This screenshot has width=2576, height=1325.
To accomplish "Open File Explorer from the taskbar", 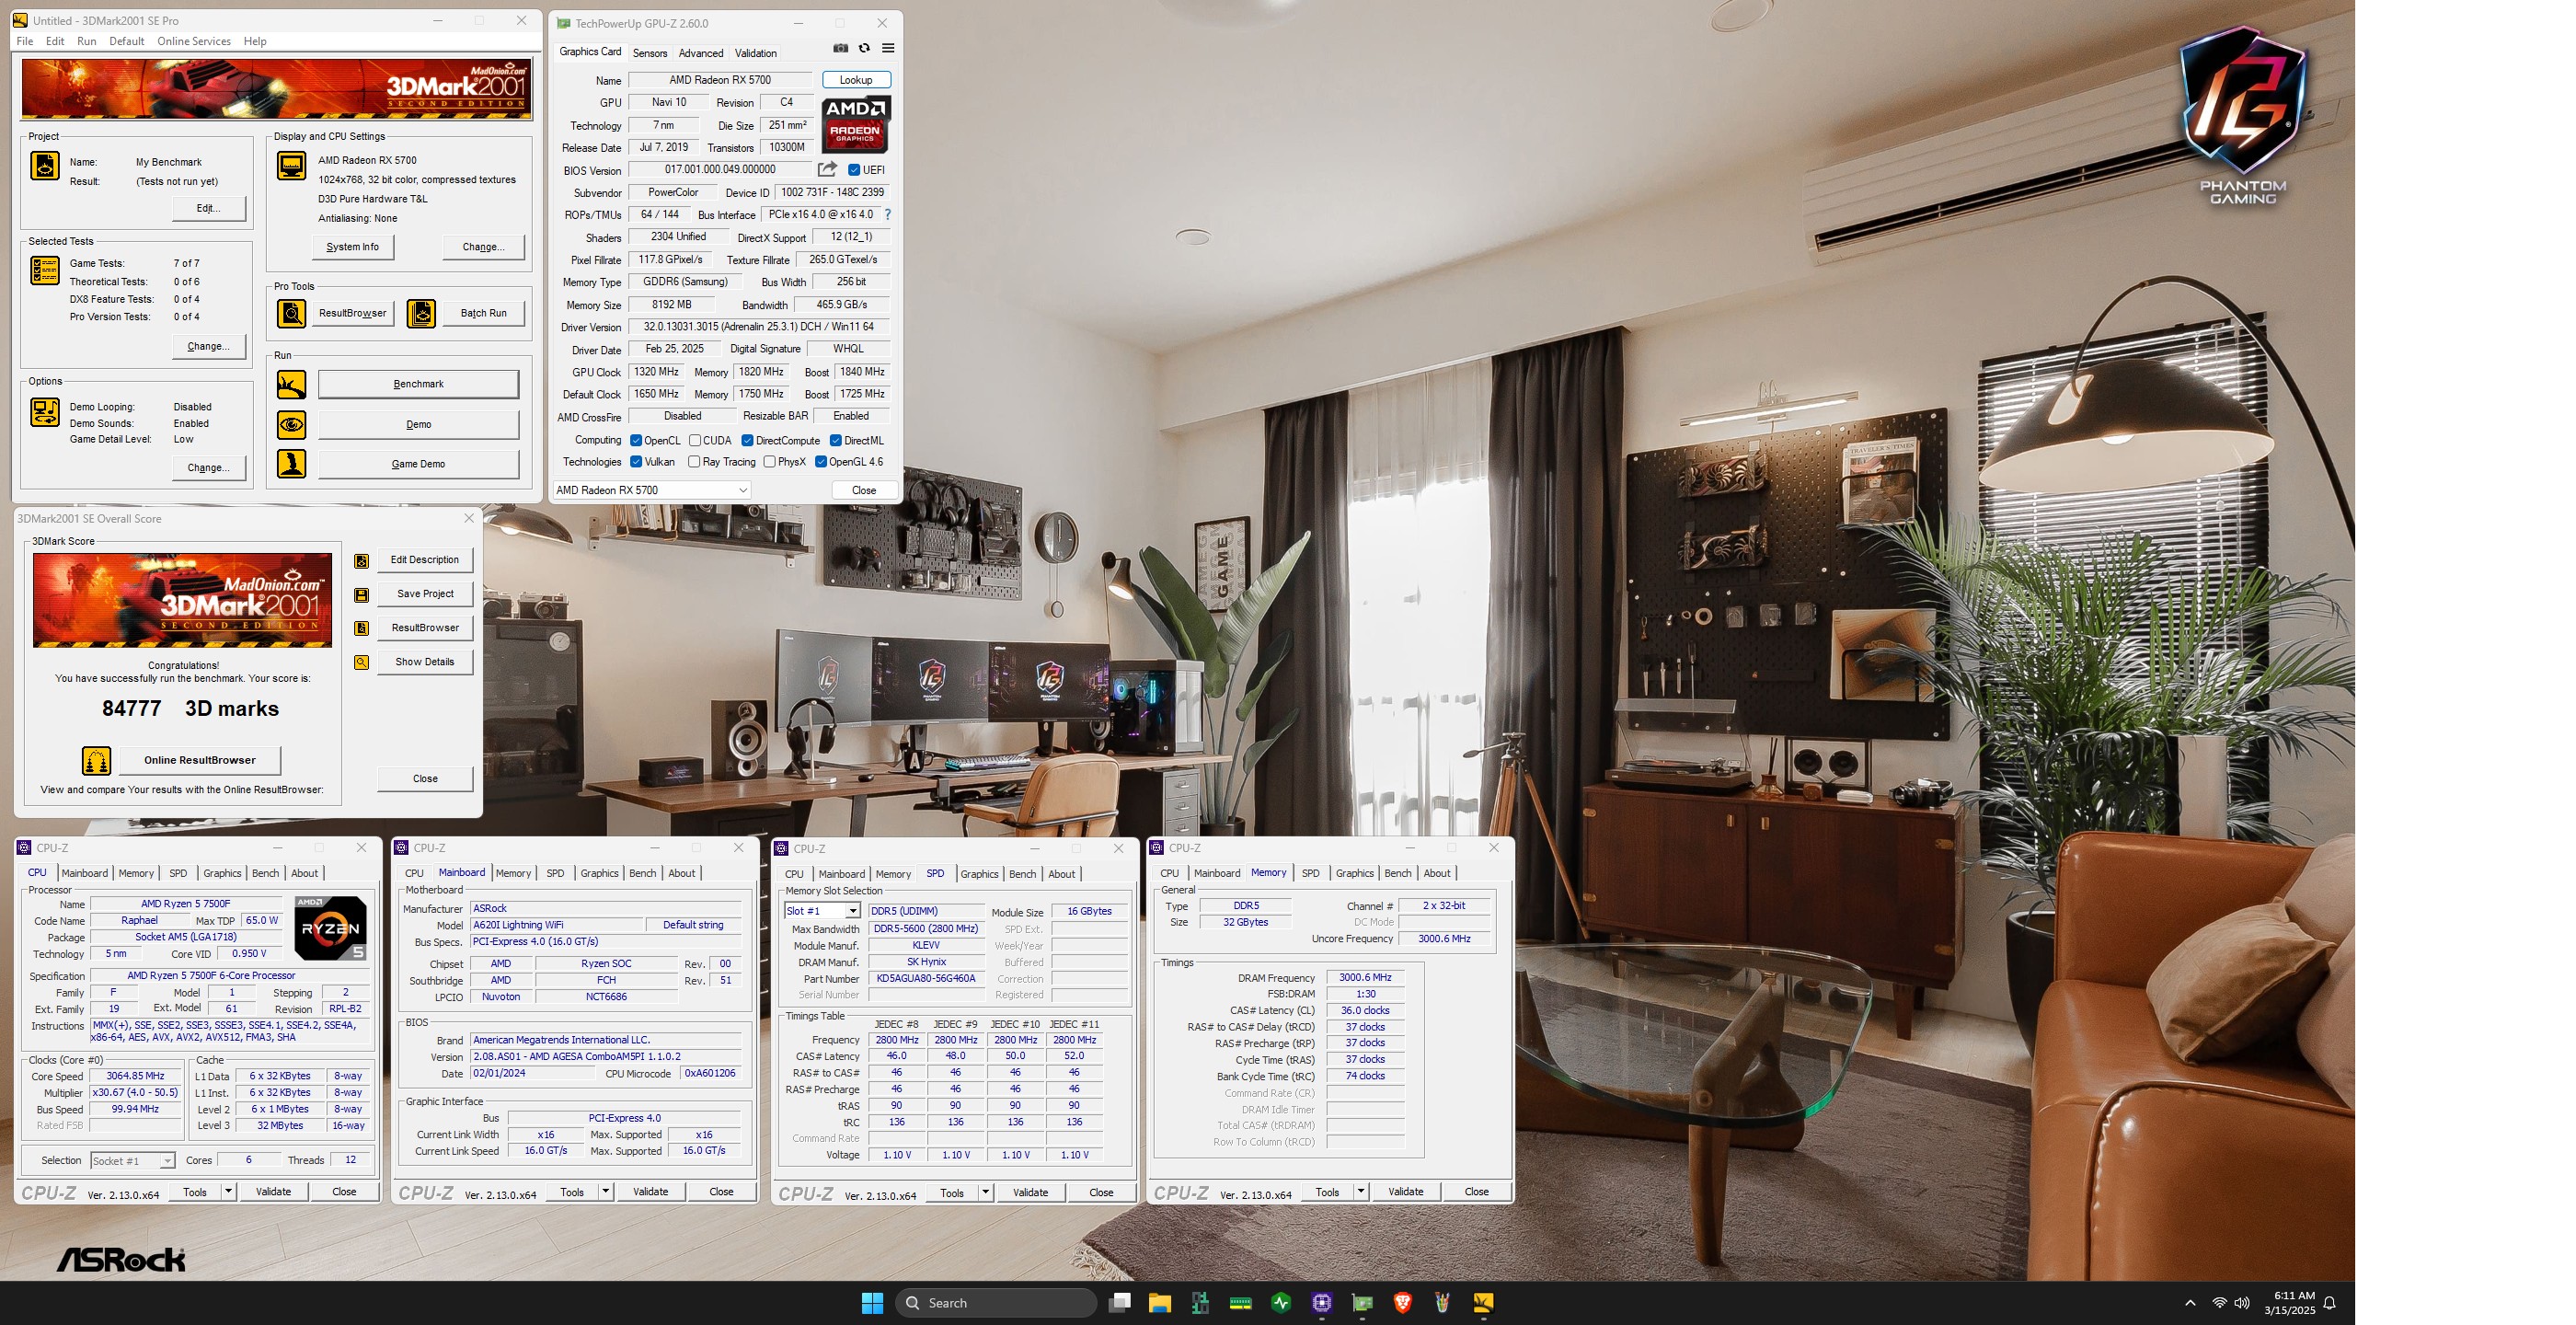I will (x=1159, y=1303).
